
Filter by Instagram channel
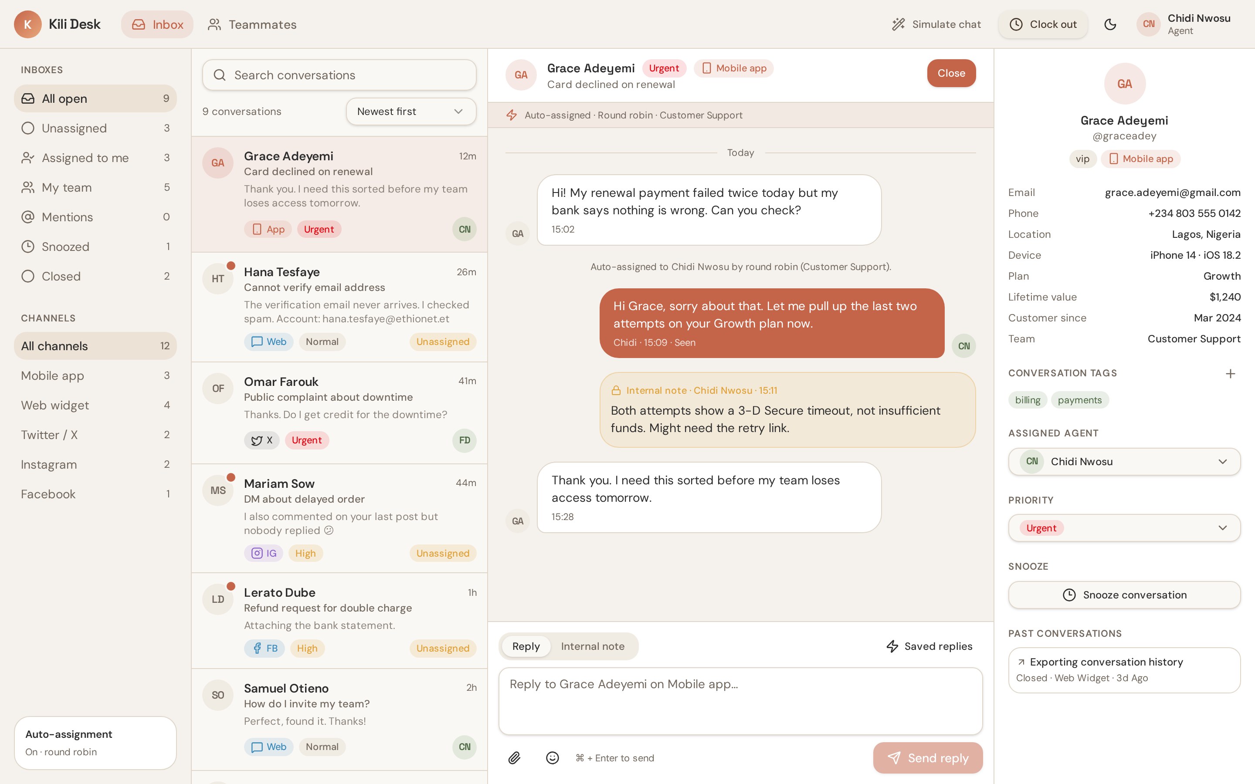click(x=95, y=464)
